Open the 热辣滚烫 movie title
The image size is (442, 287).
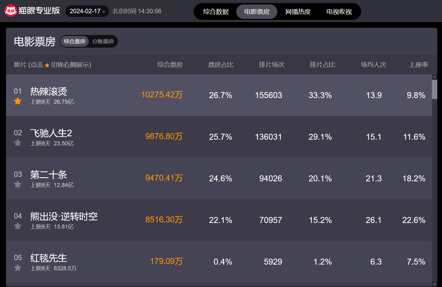pos(49,91)
